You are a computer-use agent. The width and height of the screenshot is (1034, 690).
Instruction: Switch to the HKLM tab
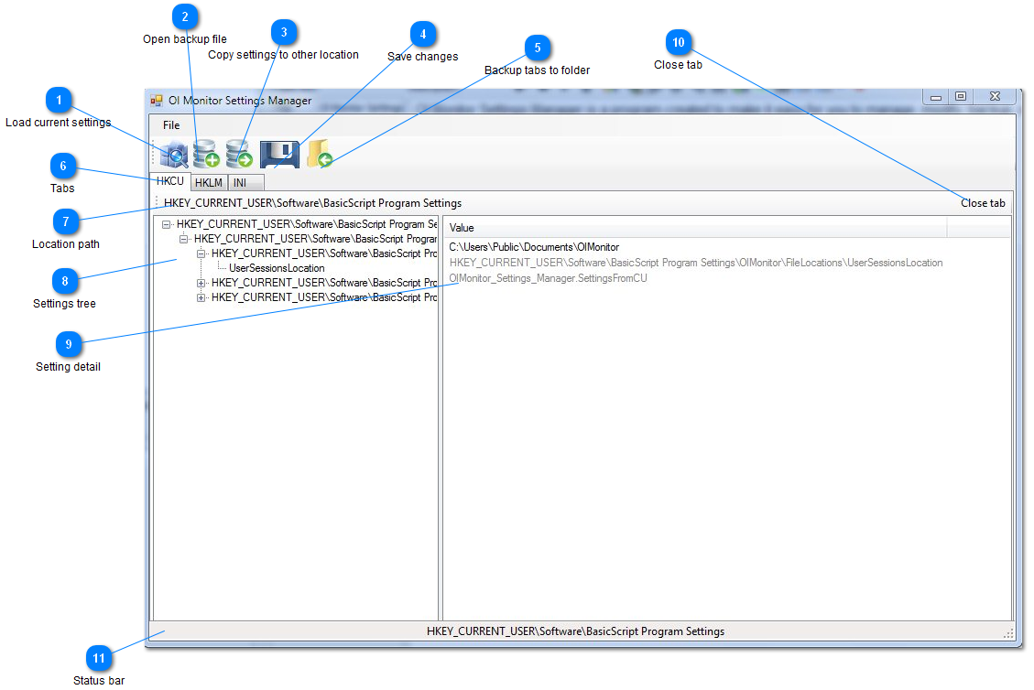click(x=209, y=182)
